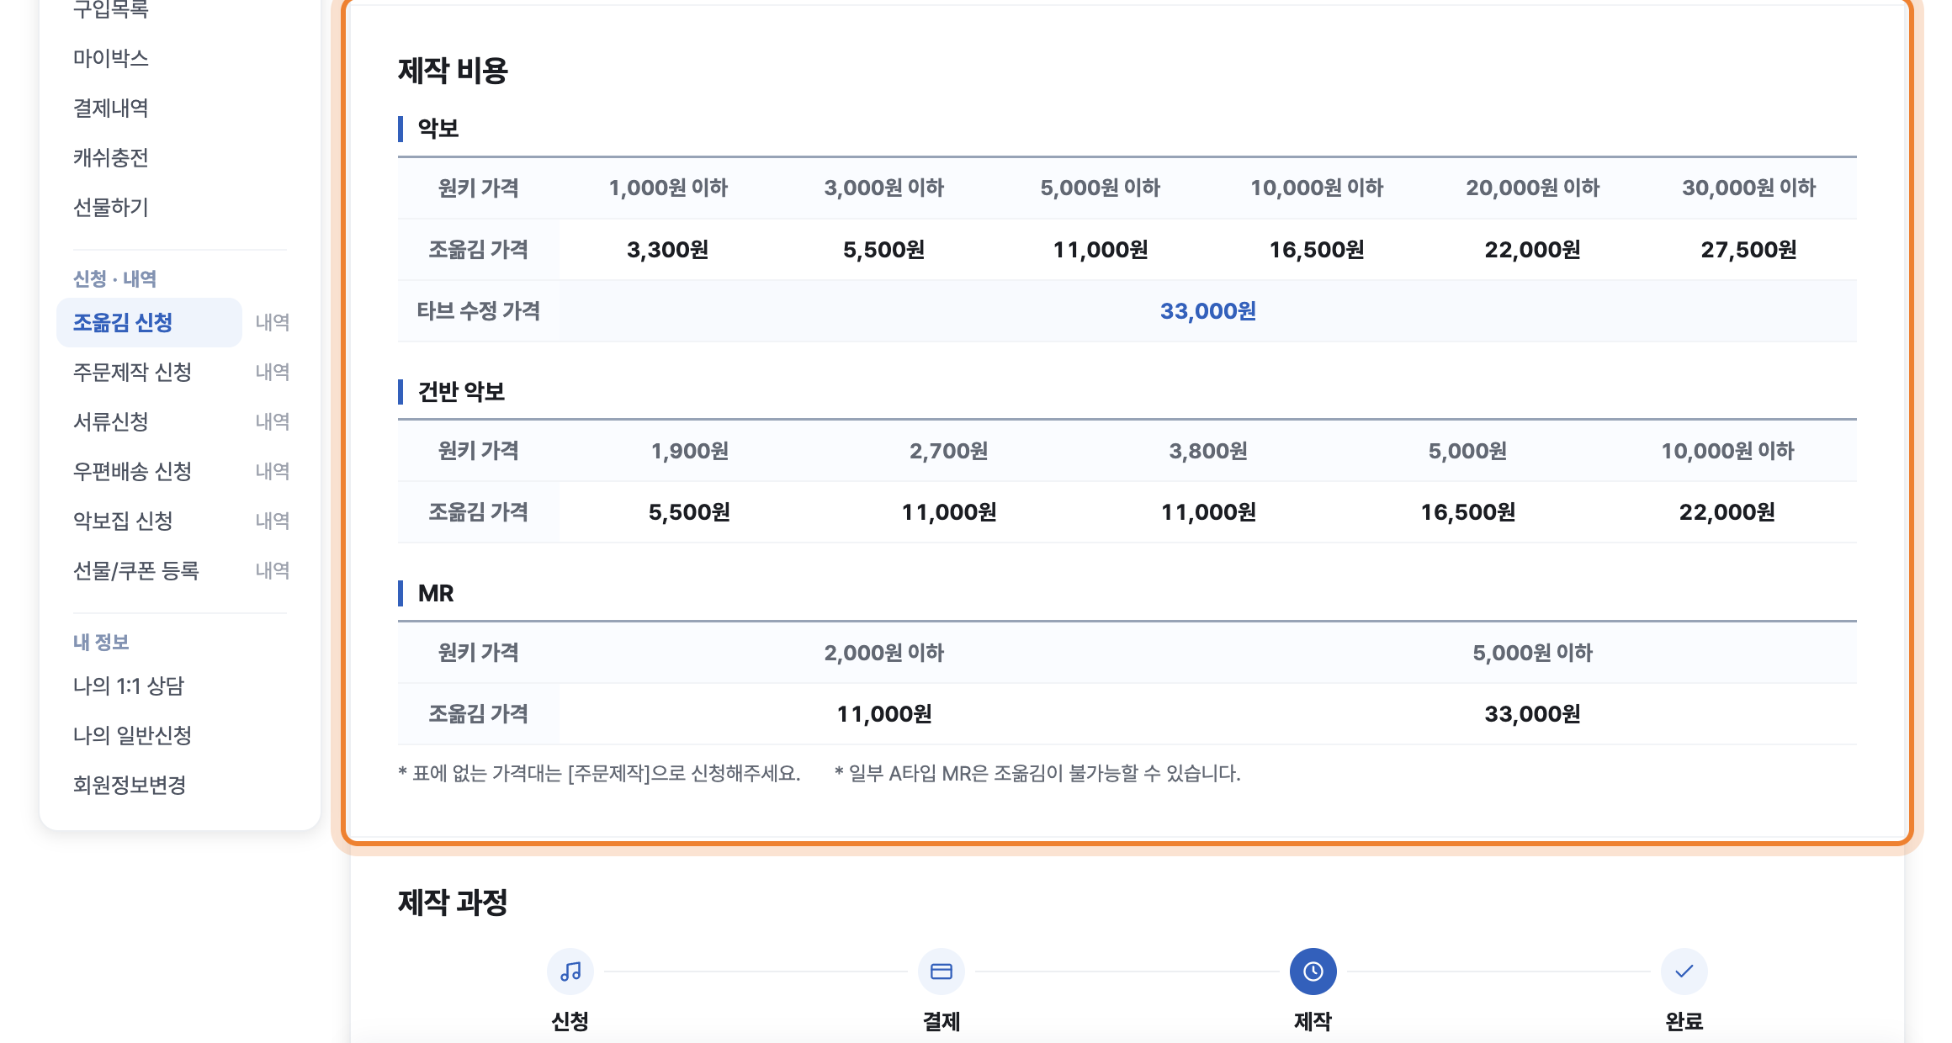Open 선물하기 menu item
The width and height of the screenshot is (1952, 1043).
(x=111, y=207)
